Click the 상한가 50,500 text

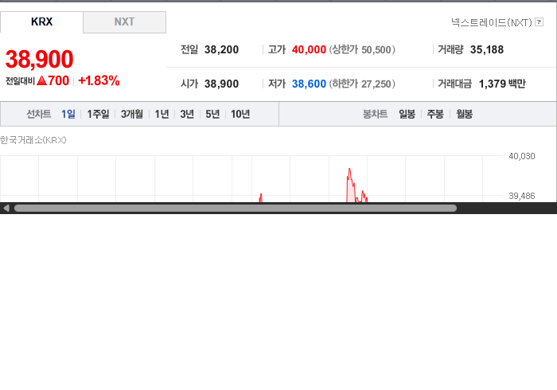point(362,49)
